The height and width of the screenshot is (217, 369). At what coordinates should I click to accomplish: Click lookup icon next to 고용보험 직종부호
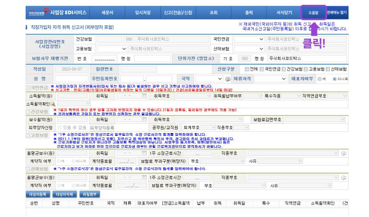pos(343,153)
